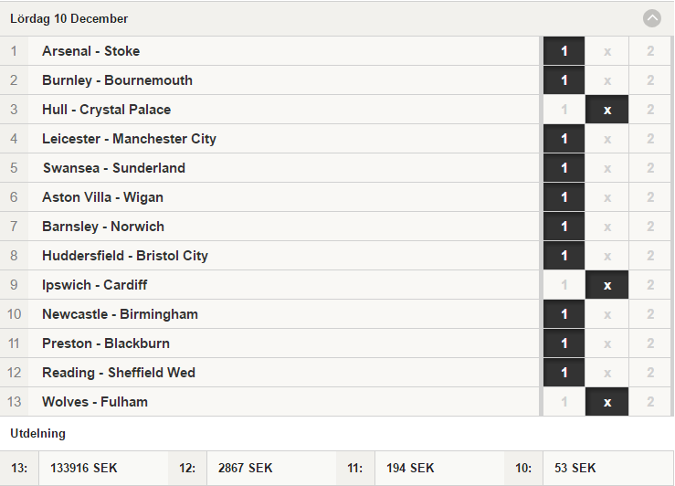This screenshot has height=486, width=675.
Task: Pick draw x for Arsenal - Stoke
Action: pyautogui.click(x=607, y=51)
